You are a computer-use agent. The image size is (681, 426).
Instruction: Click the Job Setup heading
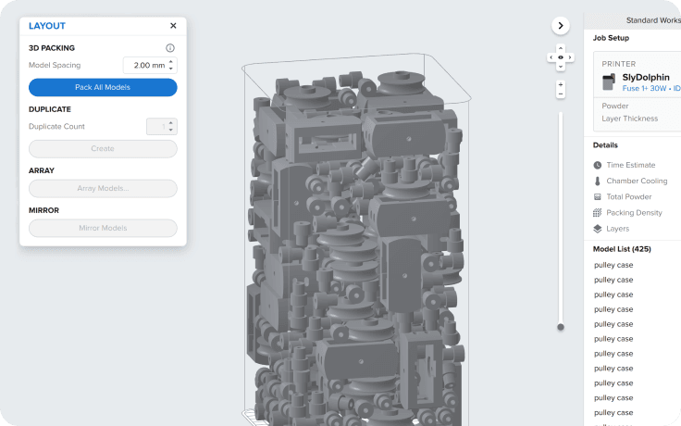coord(611,38)
